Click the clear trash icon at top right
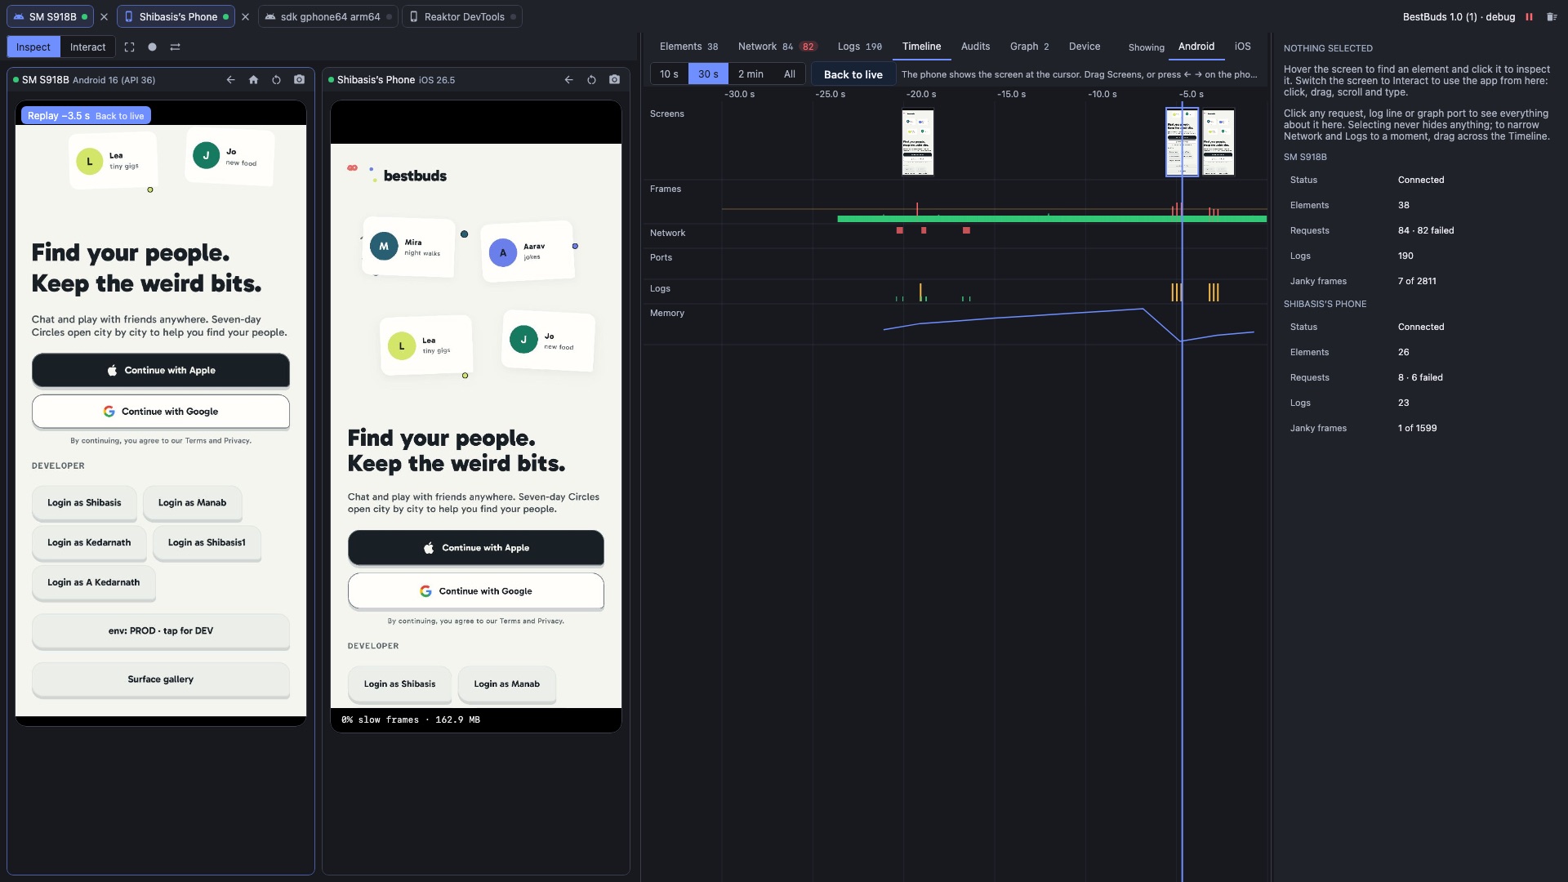The width and height of the screenshot is (1568, 882). (1552, 17)
